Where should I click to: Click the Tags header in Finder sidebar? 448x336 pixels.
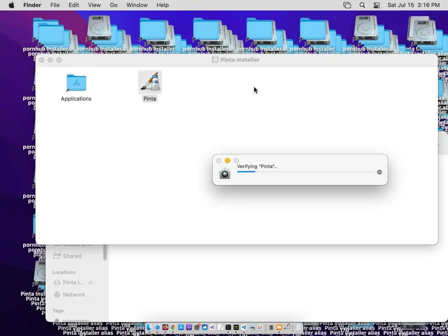[58, 311]
